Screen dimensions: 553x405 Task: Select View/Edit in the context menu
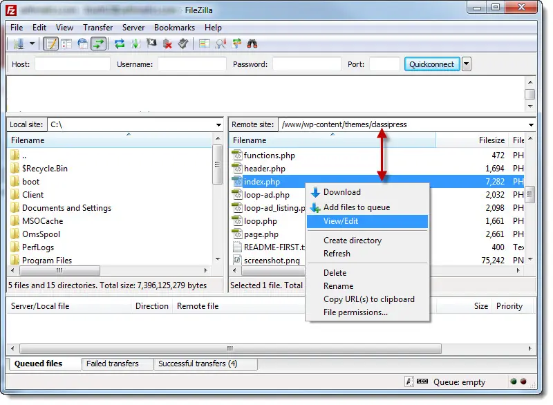[x=367, y=221]
